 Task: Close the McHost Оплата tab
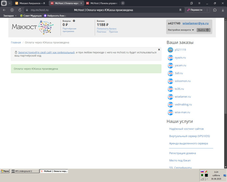click(x=81, y=3)
